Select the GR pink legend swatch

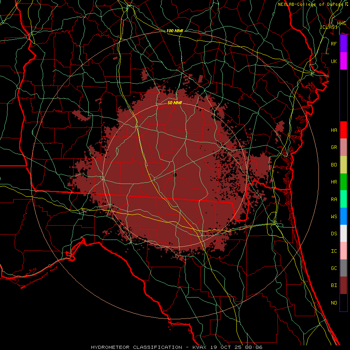(343, 147)
